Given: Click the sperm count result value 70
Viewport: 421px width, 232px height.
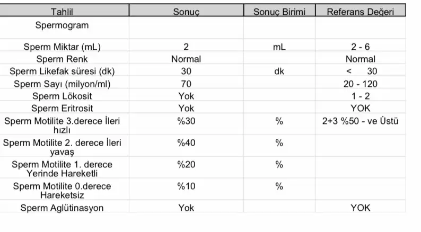Looking at the screenshot, I should [x=186, y=84].
